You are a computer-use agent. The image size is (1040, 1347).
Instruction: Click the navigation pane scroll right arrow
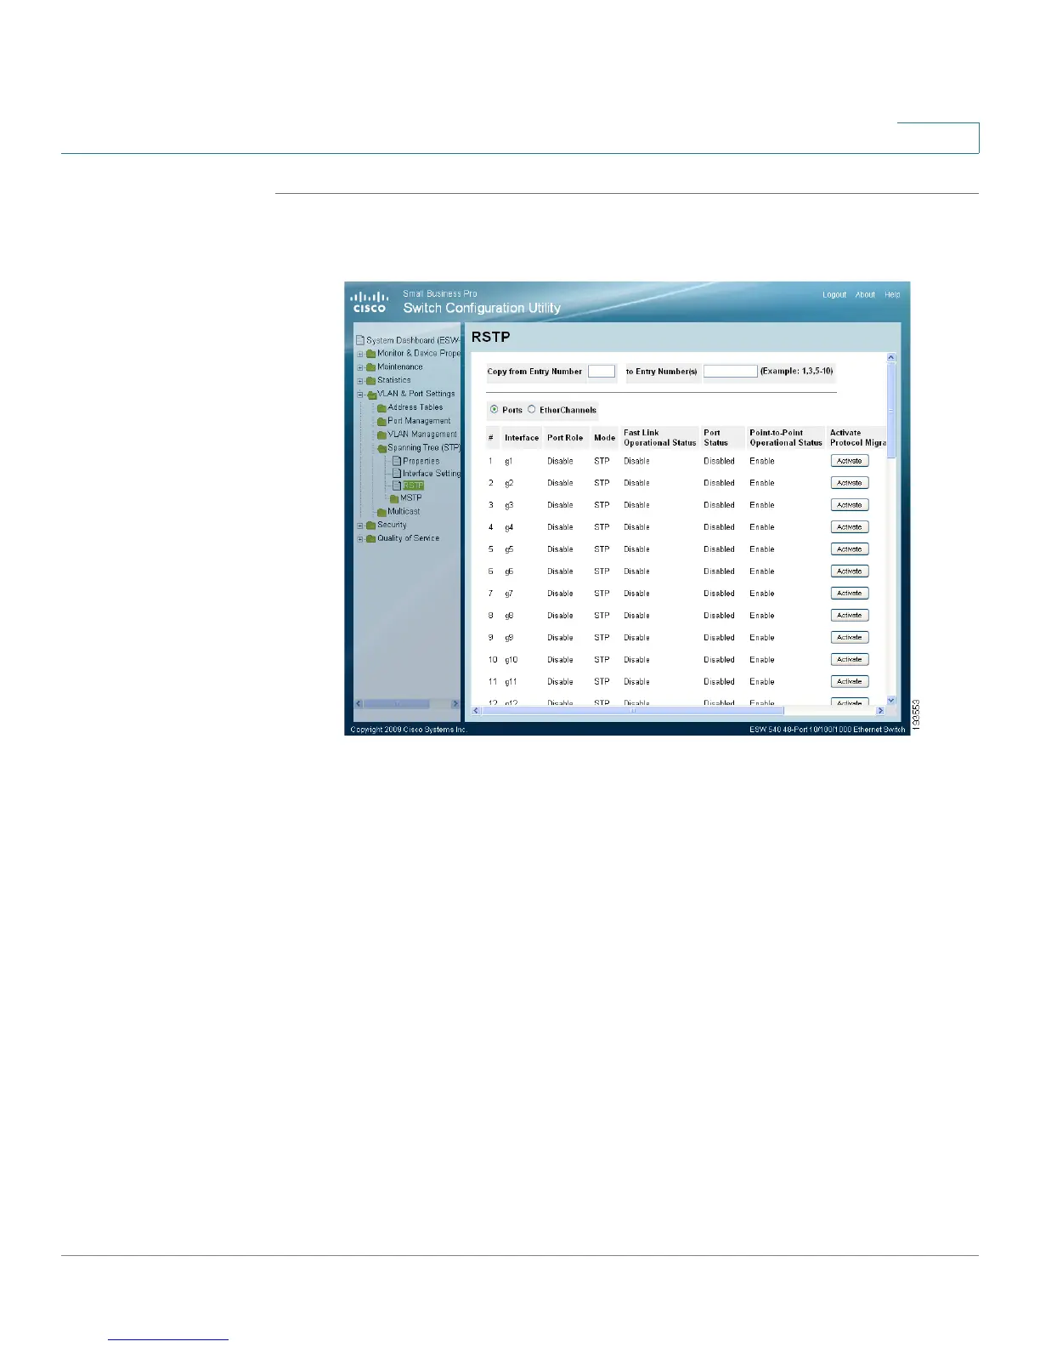tap(455, 704)
